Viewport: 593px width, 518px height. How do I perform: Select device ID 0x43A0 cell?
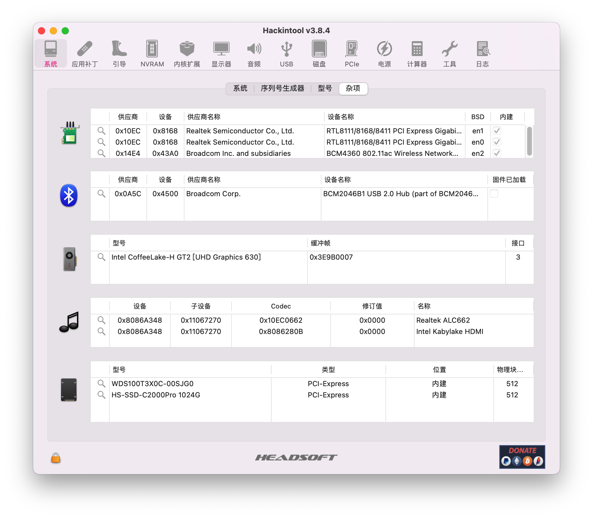click(165, 153)
